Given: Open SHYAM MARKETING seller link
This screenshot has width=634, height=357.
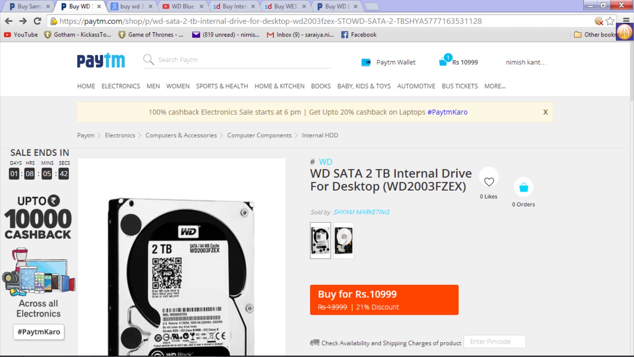Looking at the screenshot, I should (x=361, y=212).
